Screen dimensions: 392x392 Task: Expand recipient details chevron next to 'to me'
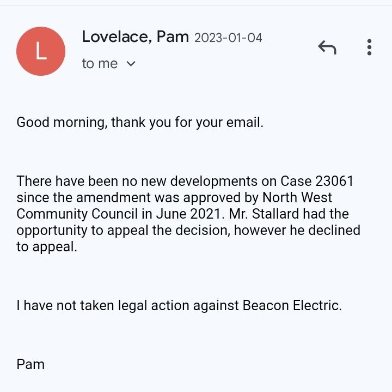tap(131, 64)
